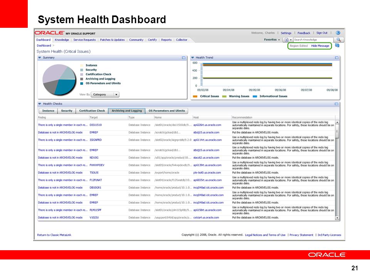This screenshot has height=278, width=370.
Task: Open target FWKWPDEV link
Action: (97, 165)
